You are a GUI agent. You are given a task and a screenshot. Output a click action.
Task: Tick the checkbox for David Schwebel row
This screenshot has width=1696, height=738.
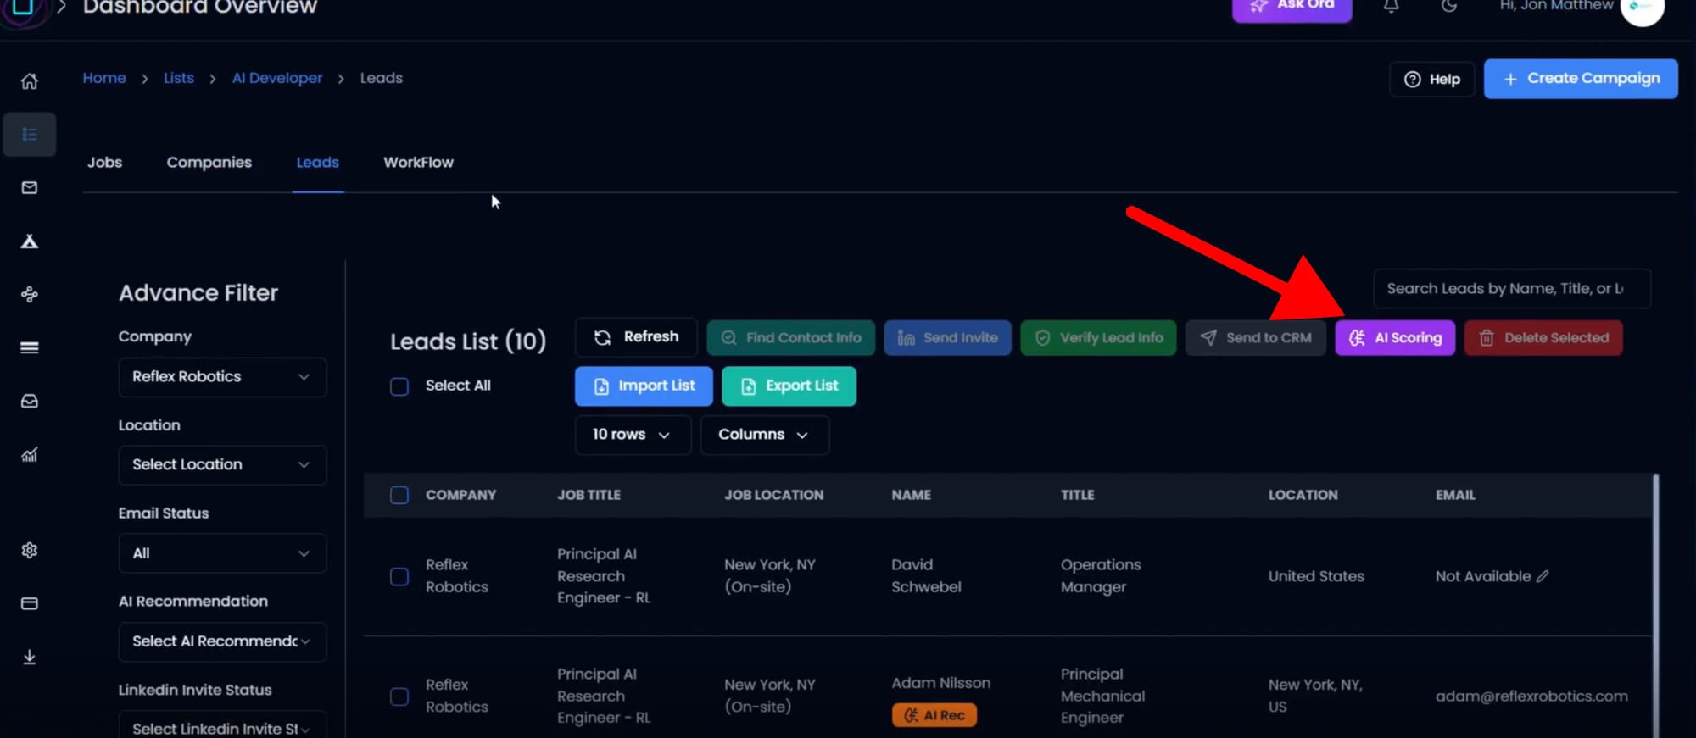tap(399, 577)
